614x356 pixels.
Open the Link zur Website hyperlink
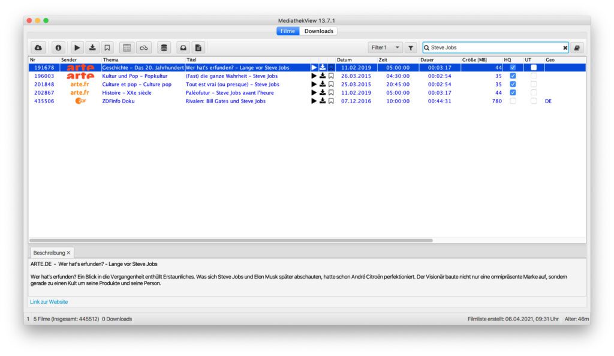pyautogui.click(x=49, y=302)
